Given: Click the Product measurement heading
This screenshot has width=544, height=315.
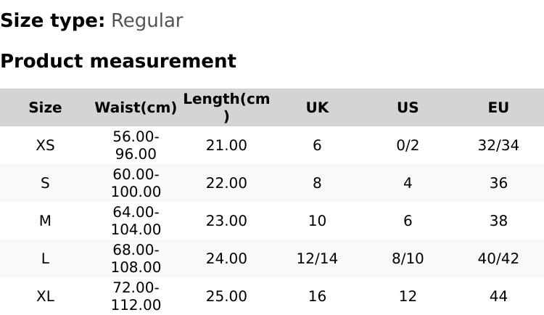Looking at the screenshot, I should (x=118, y=61).
